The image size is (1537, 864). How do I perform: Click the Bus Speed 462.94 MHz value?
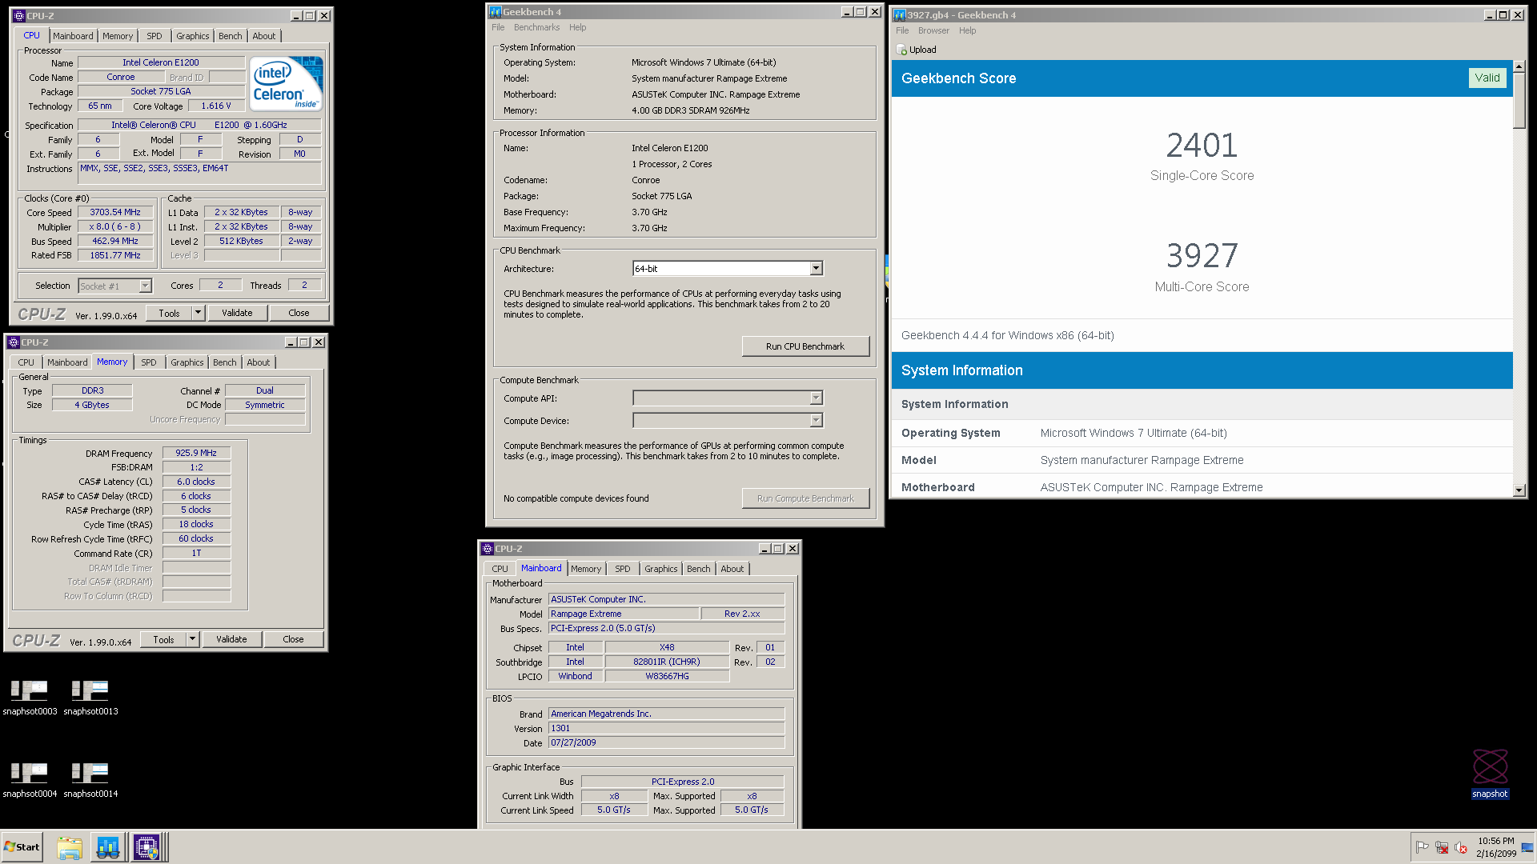(115, 242)
